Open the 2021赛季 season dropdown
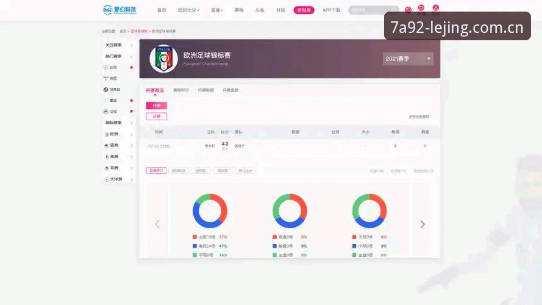The height and width of the screenshot is (305, 542). tap(408, 59)
